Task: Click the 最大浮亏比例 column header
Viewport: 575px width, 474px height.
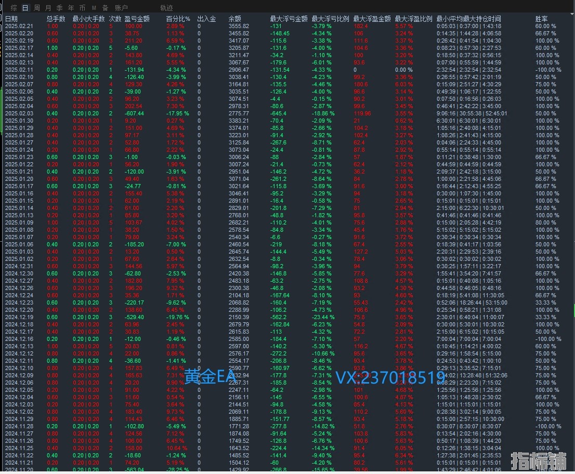Action: pos(330,19)
